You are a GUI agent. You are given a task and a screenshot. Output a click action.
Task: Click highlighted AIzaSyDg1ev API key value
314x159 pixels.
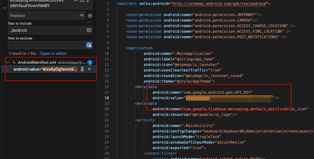[198, 98]
